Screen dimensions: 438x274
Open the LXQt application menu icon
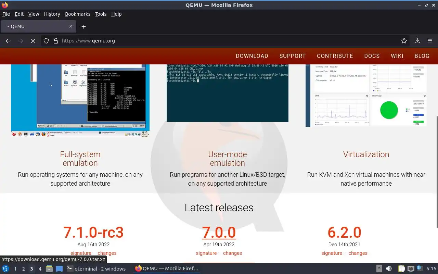click(x=5, y=269)
